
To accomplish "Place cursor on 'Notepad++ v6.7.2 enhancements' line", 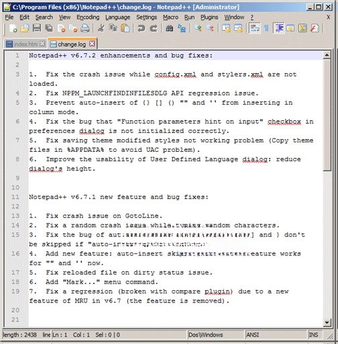I will click(121, 55).
